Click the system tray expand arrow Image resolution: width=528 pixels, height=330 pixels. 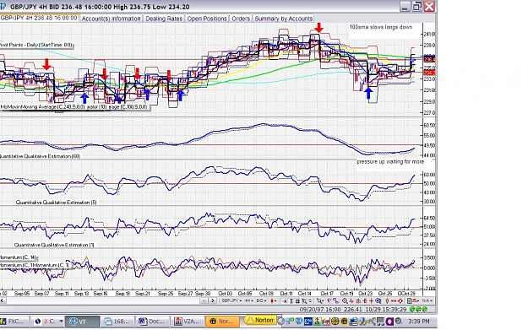[280, 322]
